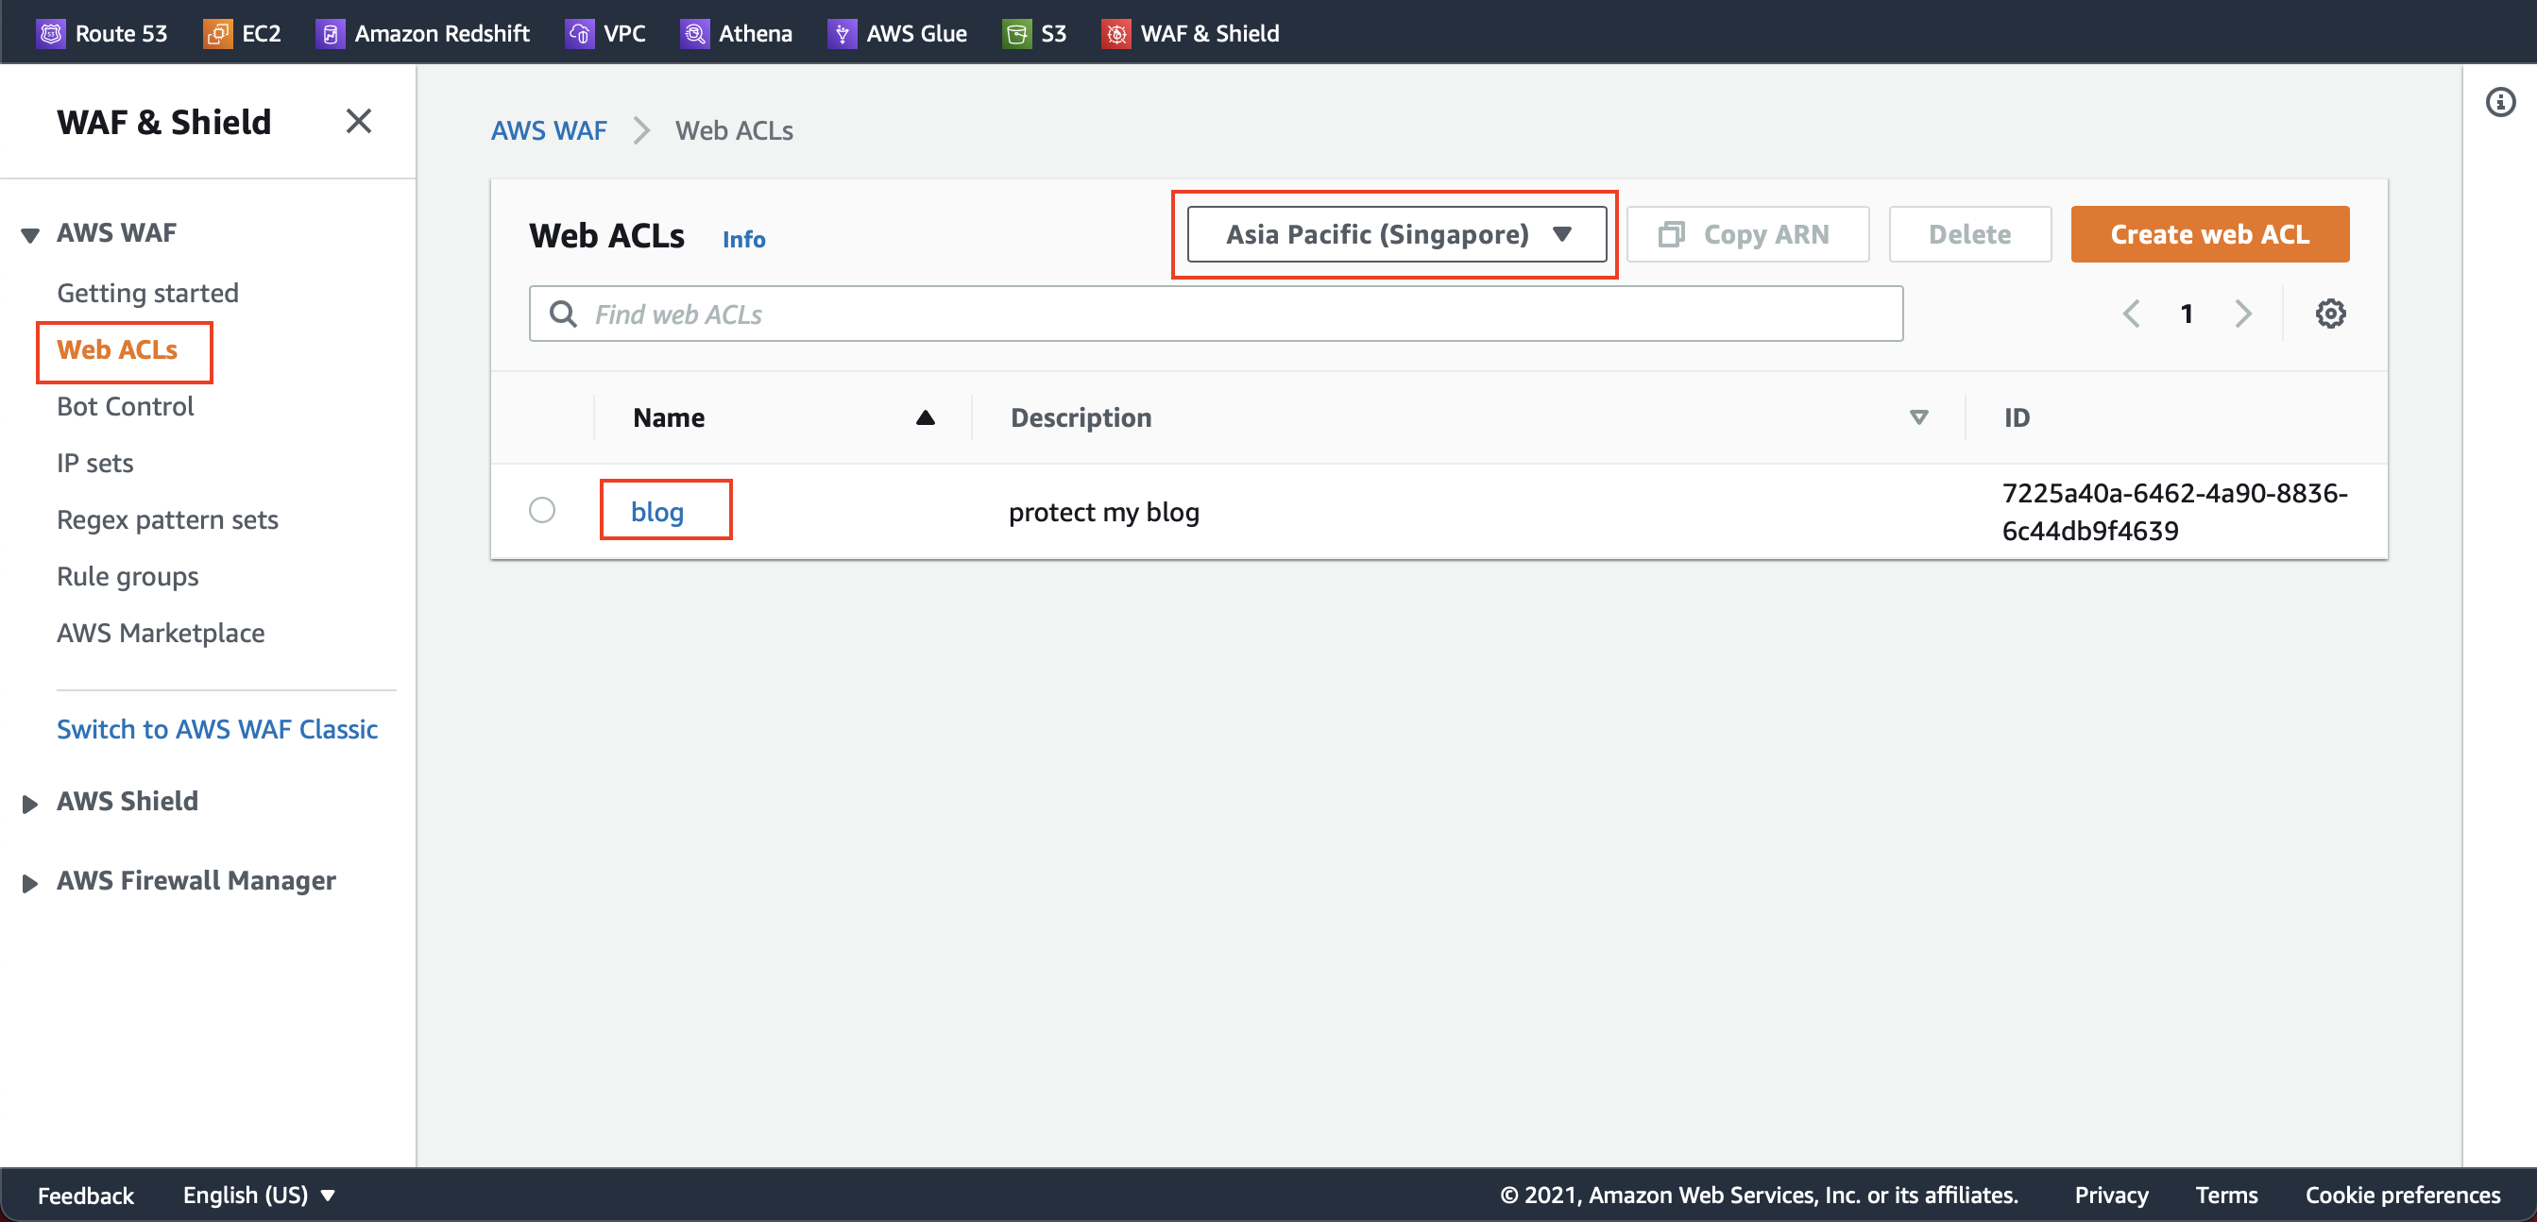
Task: Click the Description column header label
Action: (1081, 417)
